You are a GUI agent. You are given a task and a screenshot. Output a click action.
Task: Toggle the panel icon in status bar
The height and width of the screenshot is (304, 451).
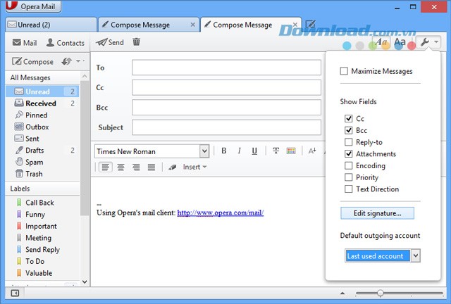15,293
